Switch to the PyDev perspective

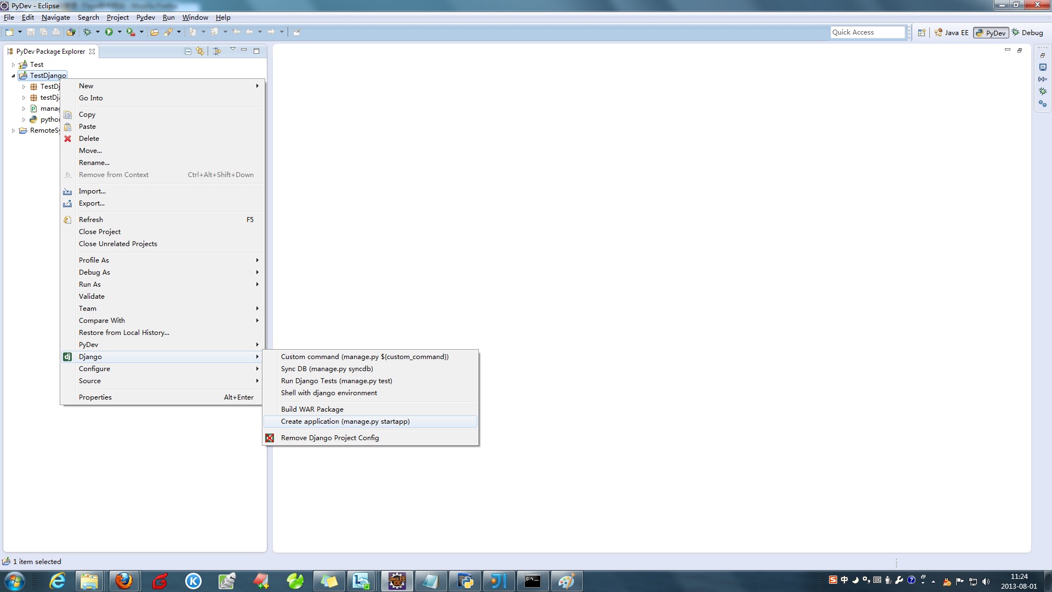991,33
